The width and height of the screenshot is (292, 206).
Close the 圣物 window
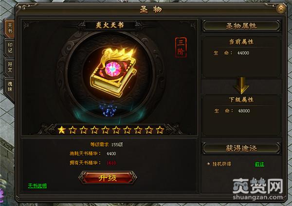coord(281,9)
